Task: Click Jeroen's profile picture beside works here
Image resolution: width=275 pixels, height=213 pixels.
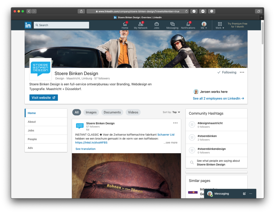Action: click(x=196, y=92)
